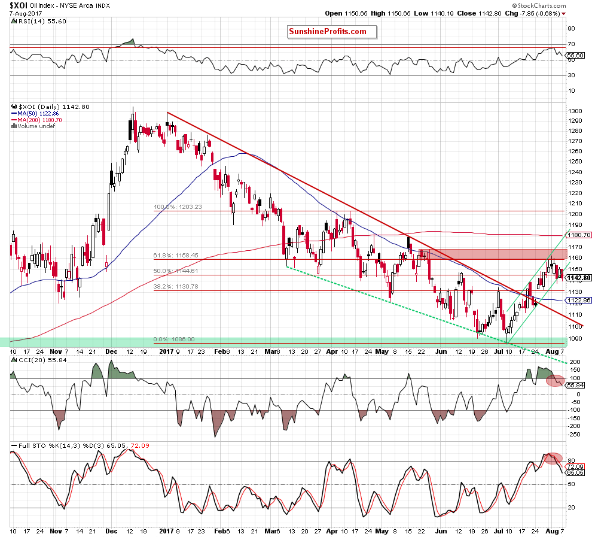This screenshot has width=592, height=537.
Task: Click the '$XOI (Daily) 1142.80' legend label
Action: tap(51, 107)
